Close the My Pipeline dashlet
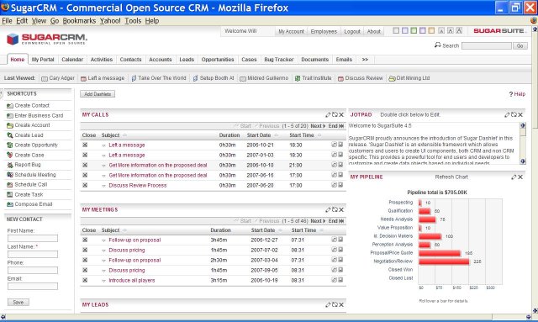The height and width of the screenshot is (322, 538). pos(520,177)
